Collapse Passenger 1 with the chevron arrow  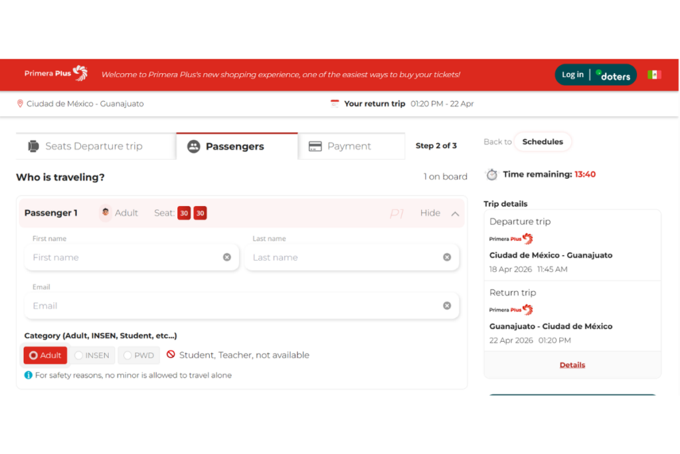(455, 213)
